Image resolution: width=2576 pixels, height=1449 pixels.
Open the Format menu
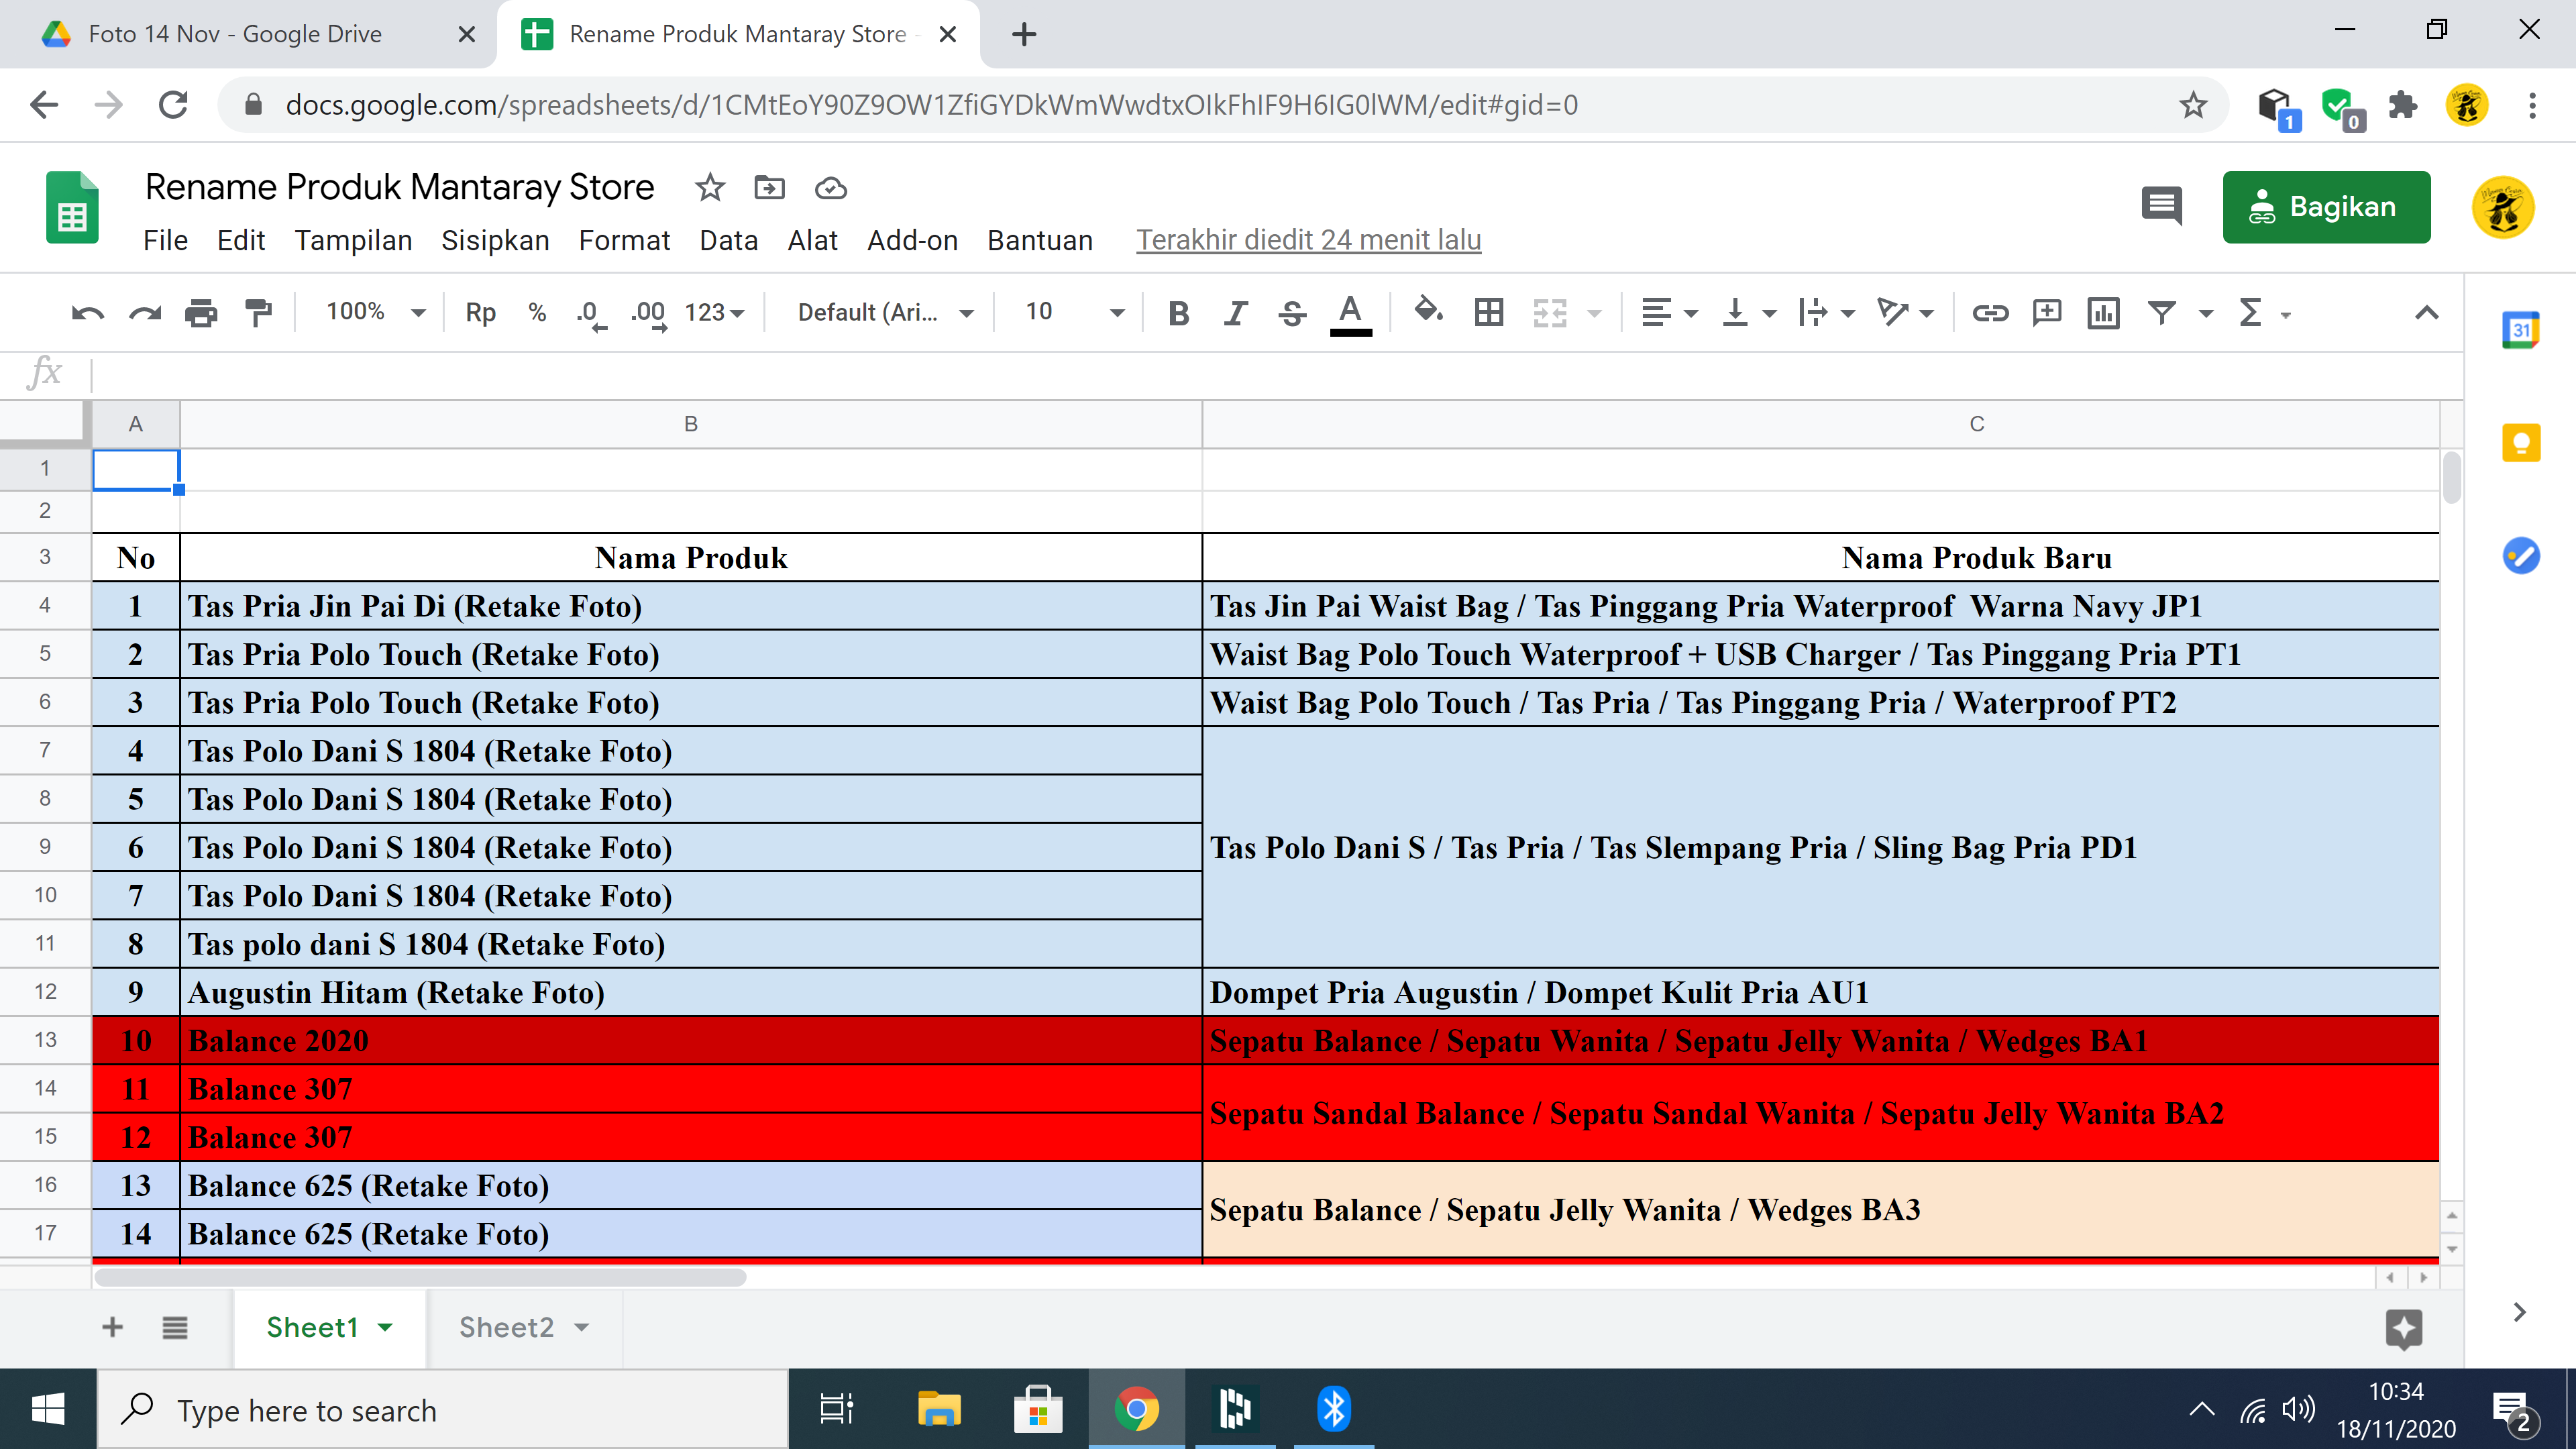(x=623, y=240)
